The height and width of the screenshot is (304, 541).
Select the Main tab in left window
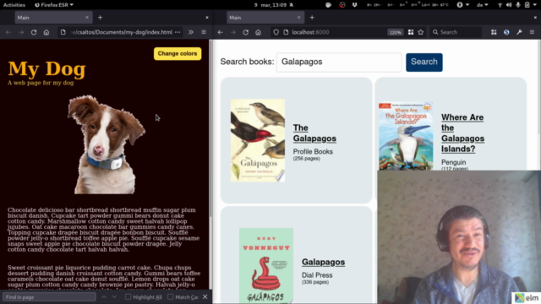[53, 17]
